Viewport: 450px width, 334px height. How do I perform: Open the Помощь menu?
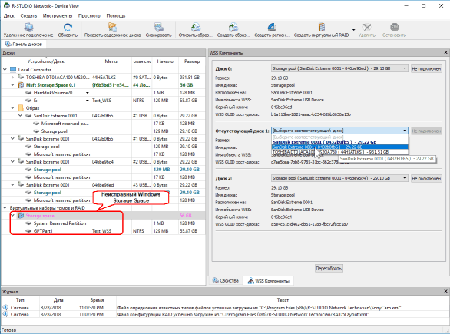(116, 16)
